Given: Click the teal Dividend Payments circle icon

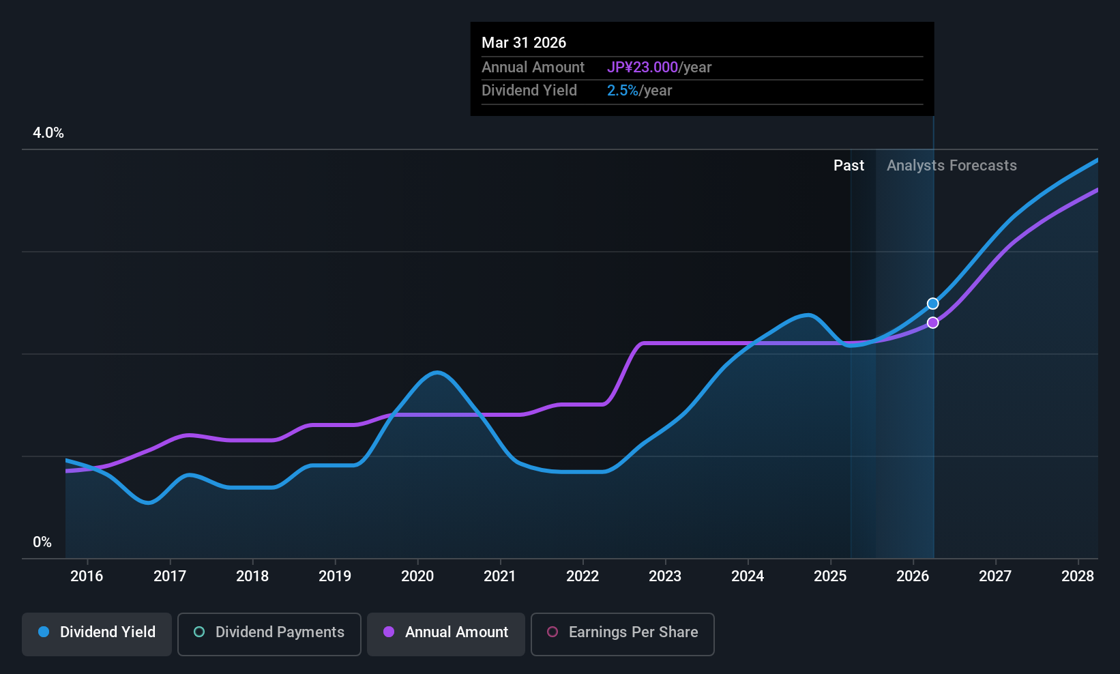Looking at the screenshot, I should 199,632.
